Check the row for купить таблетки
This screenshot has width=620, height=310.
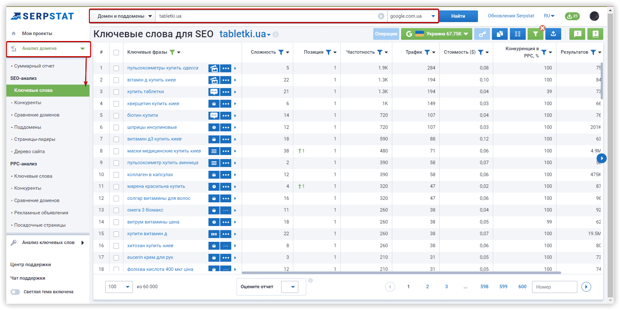click(116, 92)
